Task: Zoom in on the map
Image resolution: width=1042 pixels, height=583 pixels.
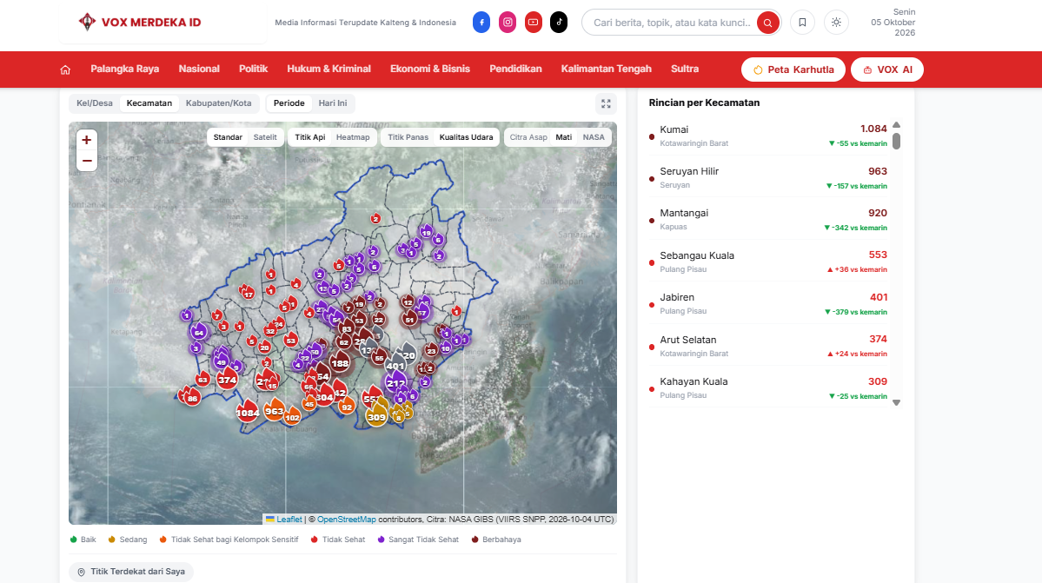Action: pos(86,140)
